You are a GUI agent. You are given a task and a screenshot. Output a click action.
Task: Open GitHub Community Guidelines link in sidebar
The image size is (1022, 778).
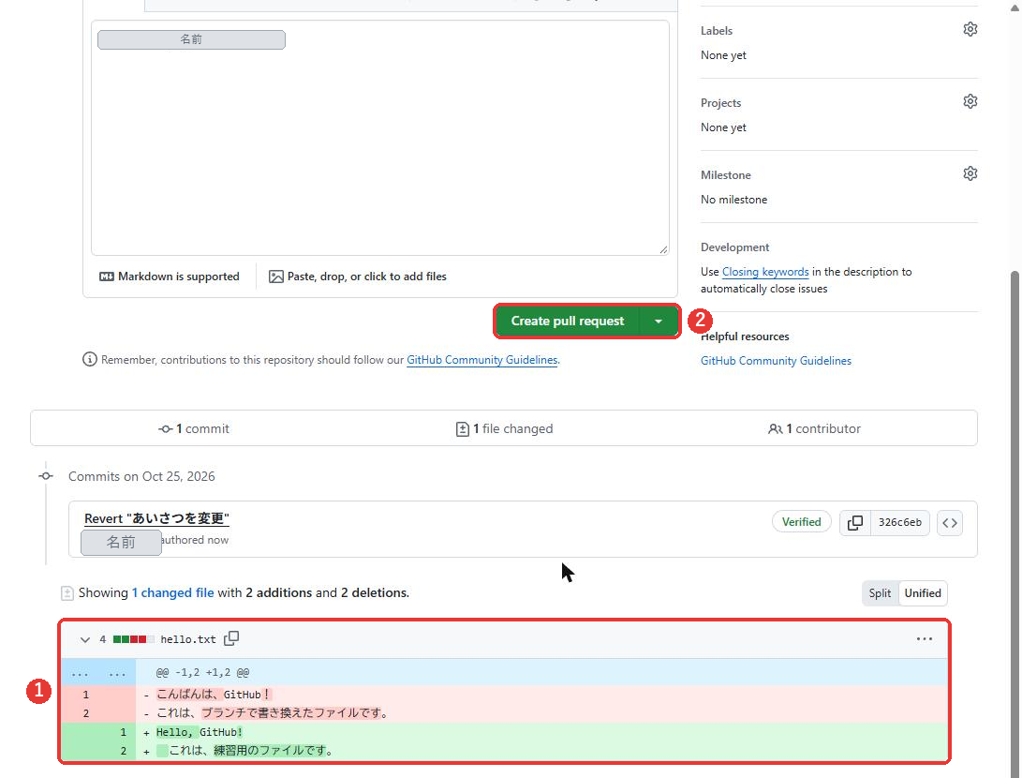coord(776,361)
